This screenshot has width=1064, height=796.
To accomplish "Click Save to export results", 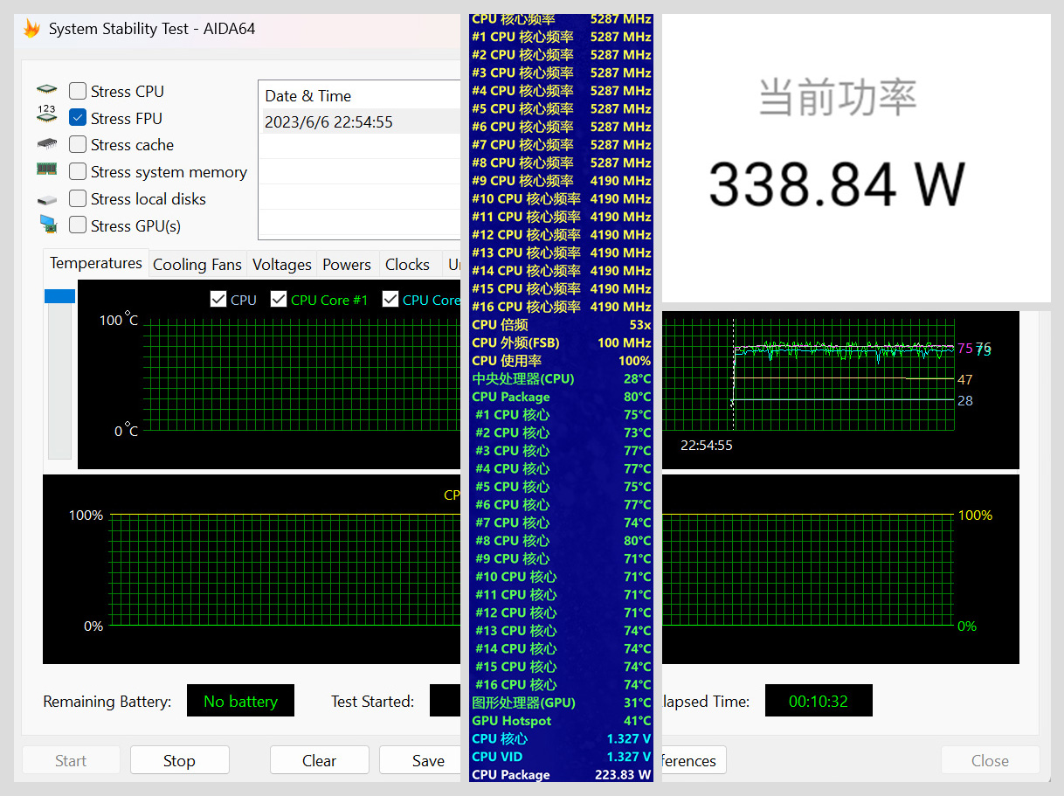I will point(428,760).
